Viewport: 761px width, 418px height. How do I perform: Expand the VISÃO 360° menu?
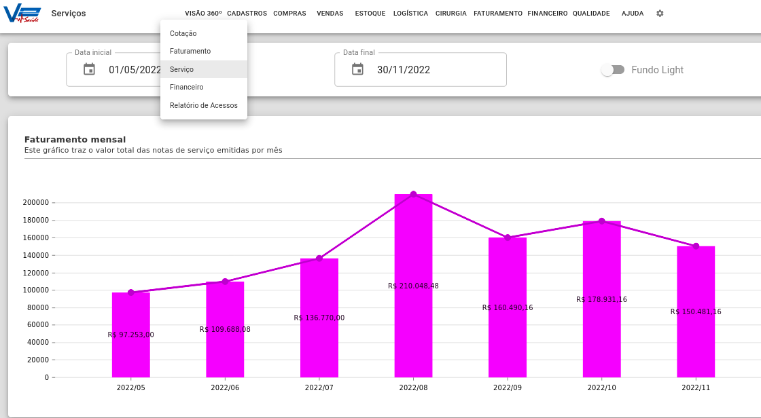(x=203, y=14)
